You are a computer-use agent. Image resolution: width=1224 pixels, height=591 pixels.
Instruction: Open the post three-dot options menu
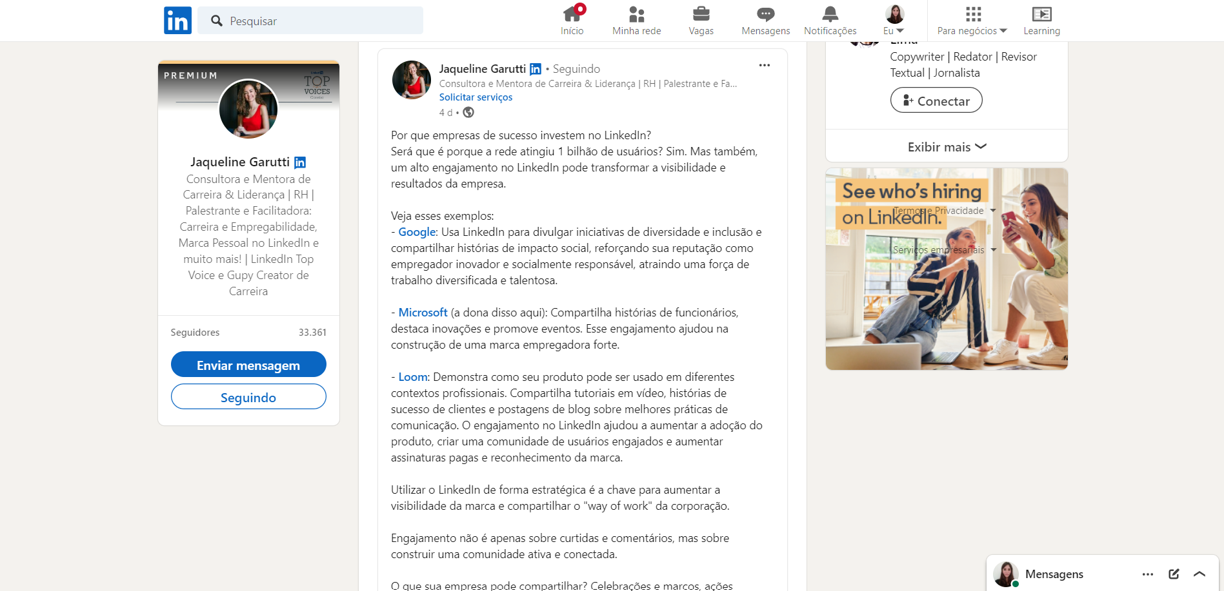click(765, 65)
